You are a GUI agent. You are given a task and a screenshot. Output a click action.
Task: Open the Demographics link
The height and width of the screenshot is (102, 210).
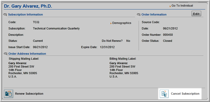(122, 23)
